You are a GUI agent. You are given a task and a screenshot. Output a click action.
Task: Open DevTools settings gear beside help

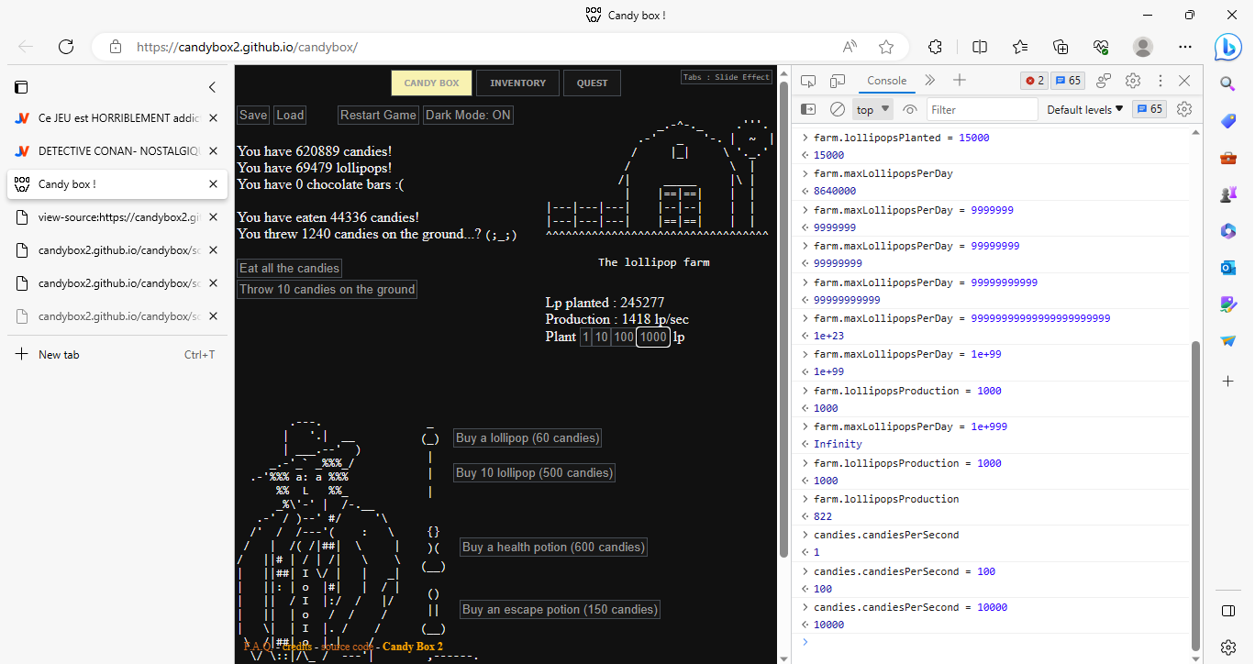click(1133, 81)
